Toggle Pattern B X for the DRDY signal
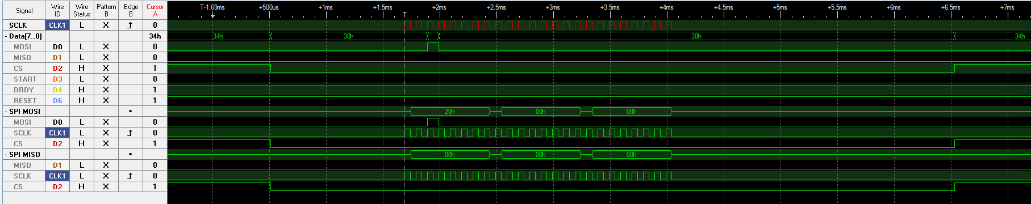 pos(106,90)
